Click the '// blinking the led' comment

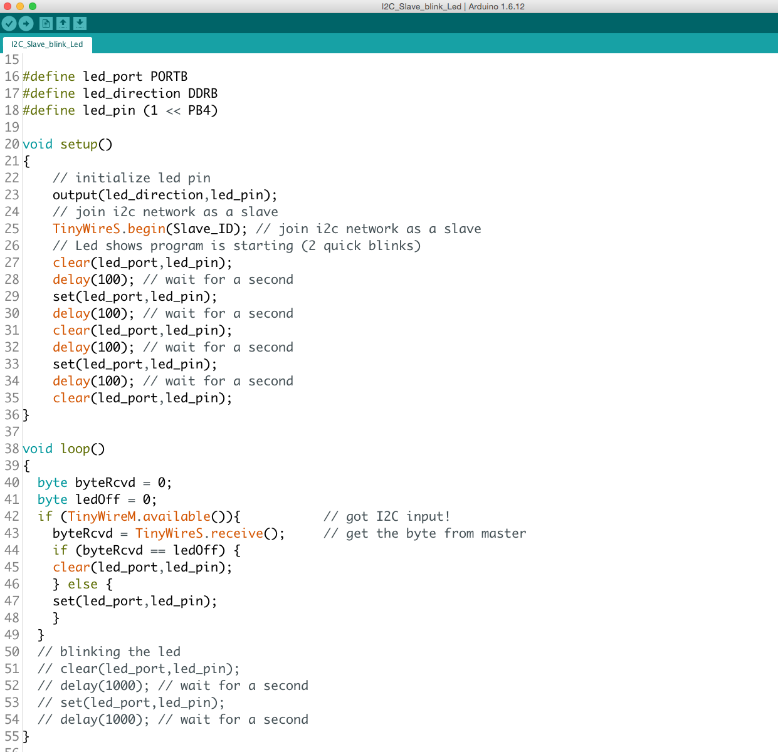click(x=109, y=652)
